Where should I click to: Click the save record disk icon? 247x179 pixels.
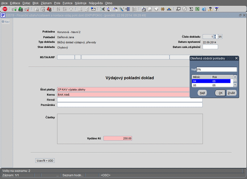pyautogui.click(x=21, y=9)
